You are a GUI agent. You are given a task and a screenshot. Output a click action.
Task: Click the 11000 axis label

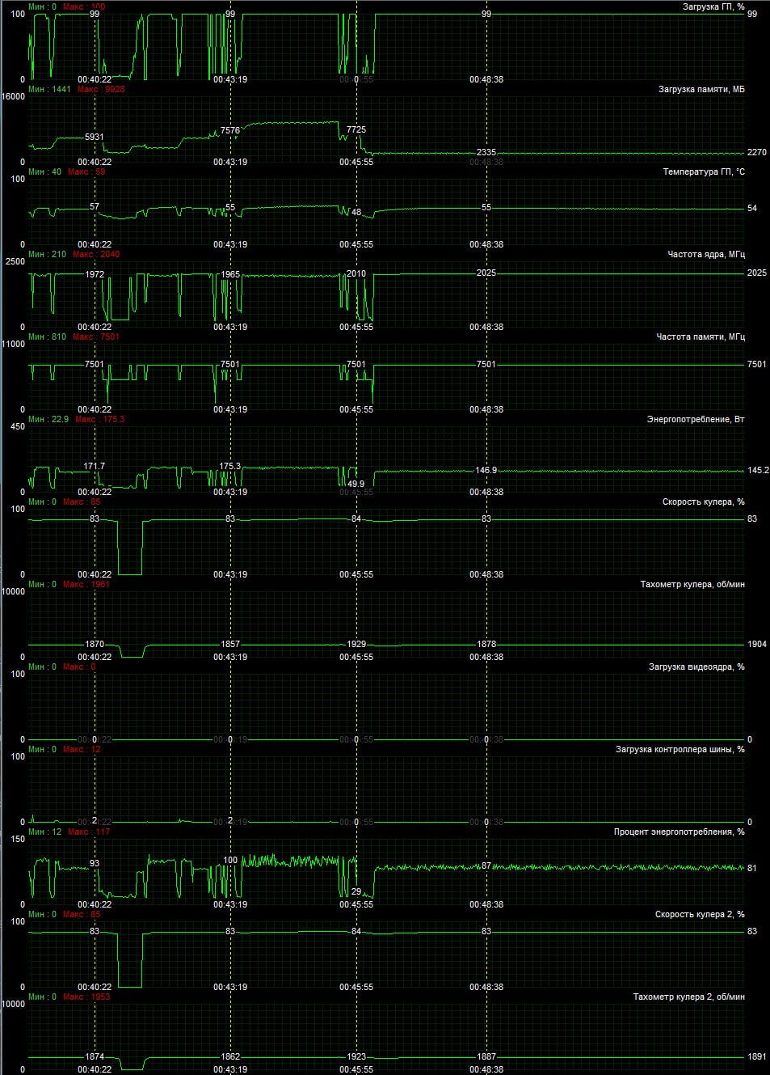(14, 344)
